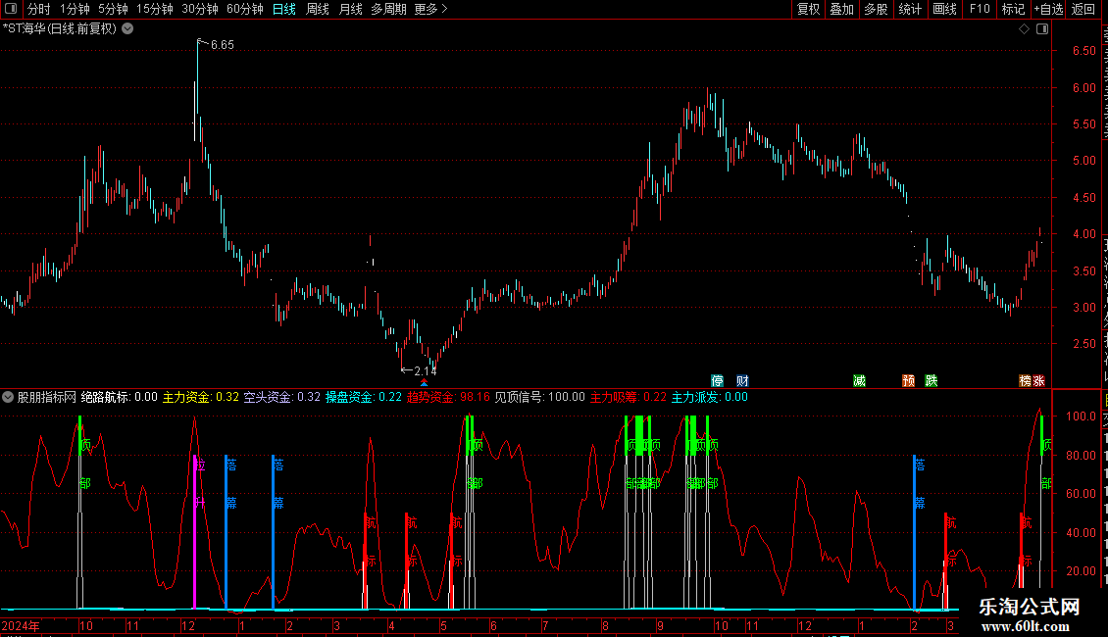Switch to 15分钟 period
The height and width of the screenshot is (637, 1108).
click(x=155, y=9)
